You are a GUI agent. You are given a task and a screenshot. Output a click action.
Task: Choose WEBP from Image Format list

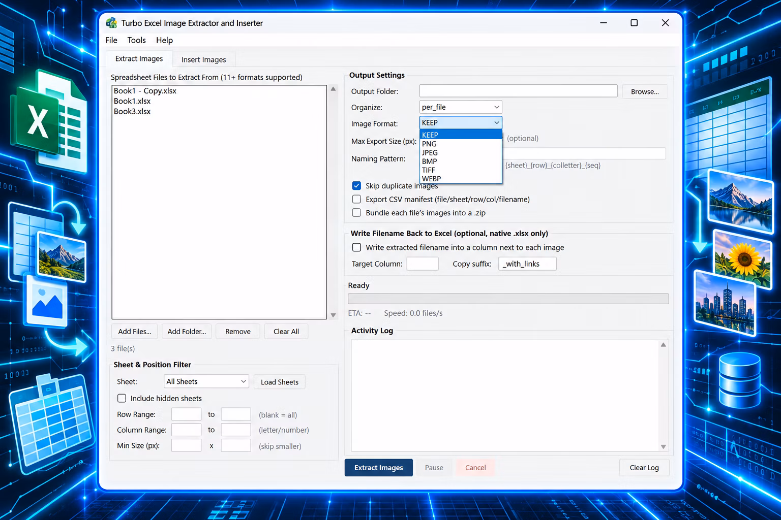click(x=461, y=178)
